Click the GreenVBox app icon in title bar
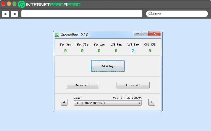Viewport: 211px width, 131px height. click(57, 35)
